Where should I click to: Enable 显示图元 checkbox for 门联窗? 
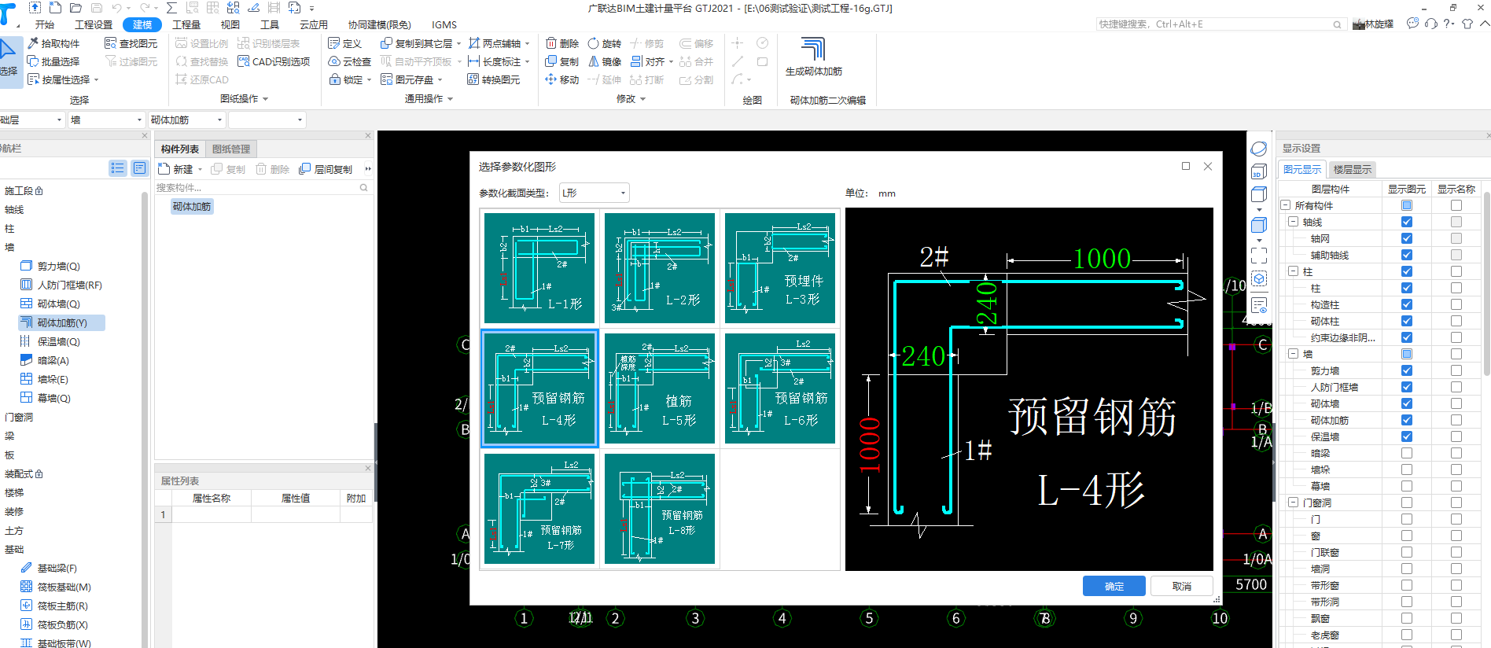[x=1407, y=552]
